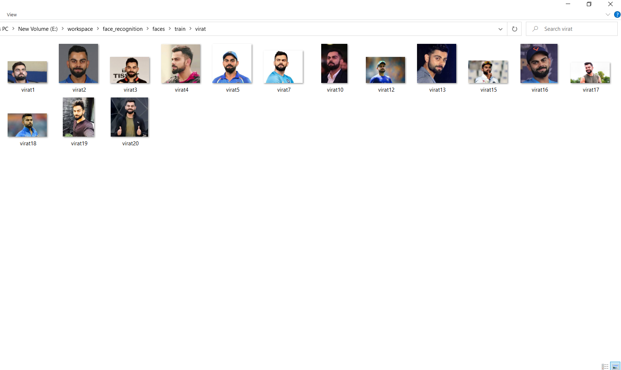Switch to large thumbnails view icon
Image resolution: width=621 pixels, height=370 pixels.
coord(615,366)
